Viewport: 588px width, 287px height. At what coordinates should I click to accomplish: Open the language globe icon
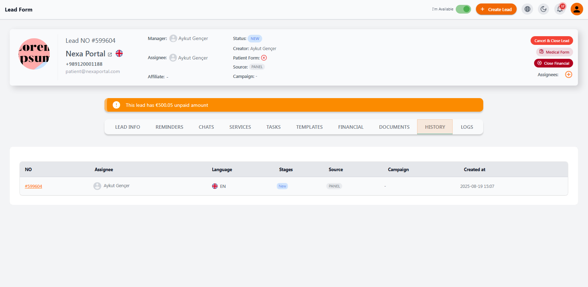[x=527, y=9]
